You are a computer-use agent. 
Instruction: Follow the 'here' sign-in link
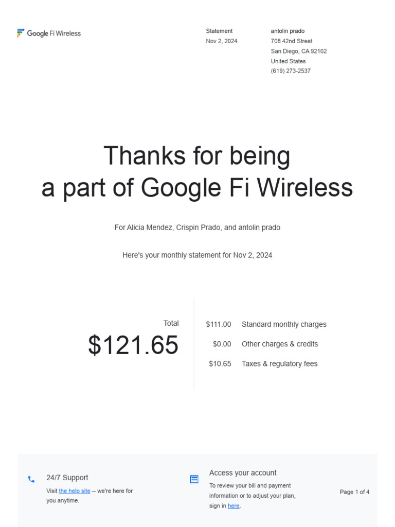(x=234, y=506)
